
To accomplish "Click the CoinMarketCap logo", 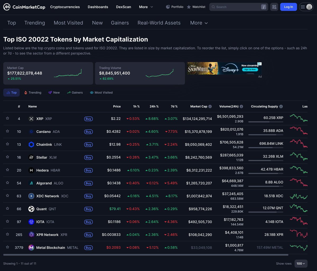I will point(24,7).
